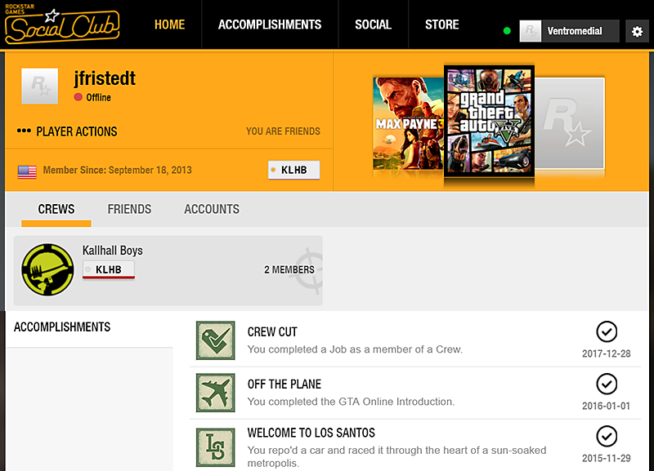Click 'You completed the GTA Online Introduction.'
This screenshot has height=471, width=654.
click(351, 402)
